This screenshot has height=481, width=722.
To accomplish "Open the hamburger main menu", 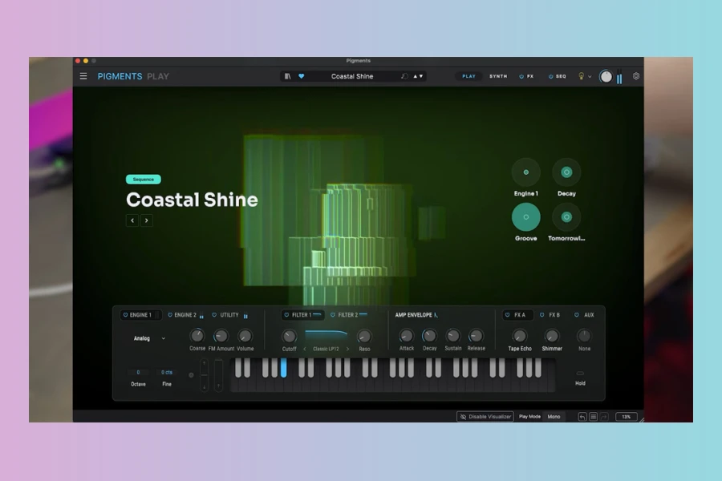I will point(83,76).
